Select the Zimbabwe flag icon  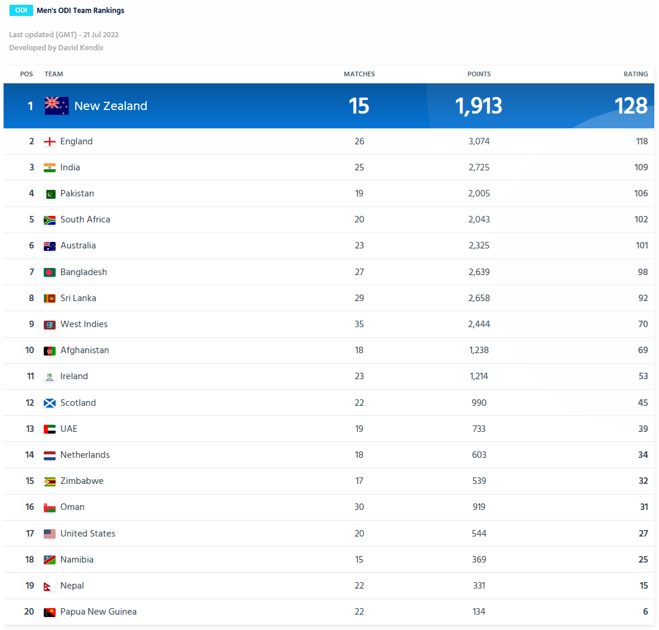tap(50, 481)
